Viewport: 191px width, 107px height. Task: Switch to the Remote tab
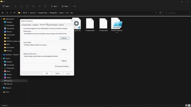[x=61, y=25]
